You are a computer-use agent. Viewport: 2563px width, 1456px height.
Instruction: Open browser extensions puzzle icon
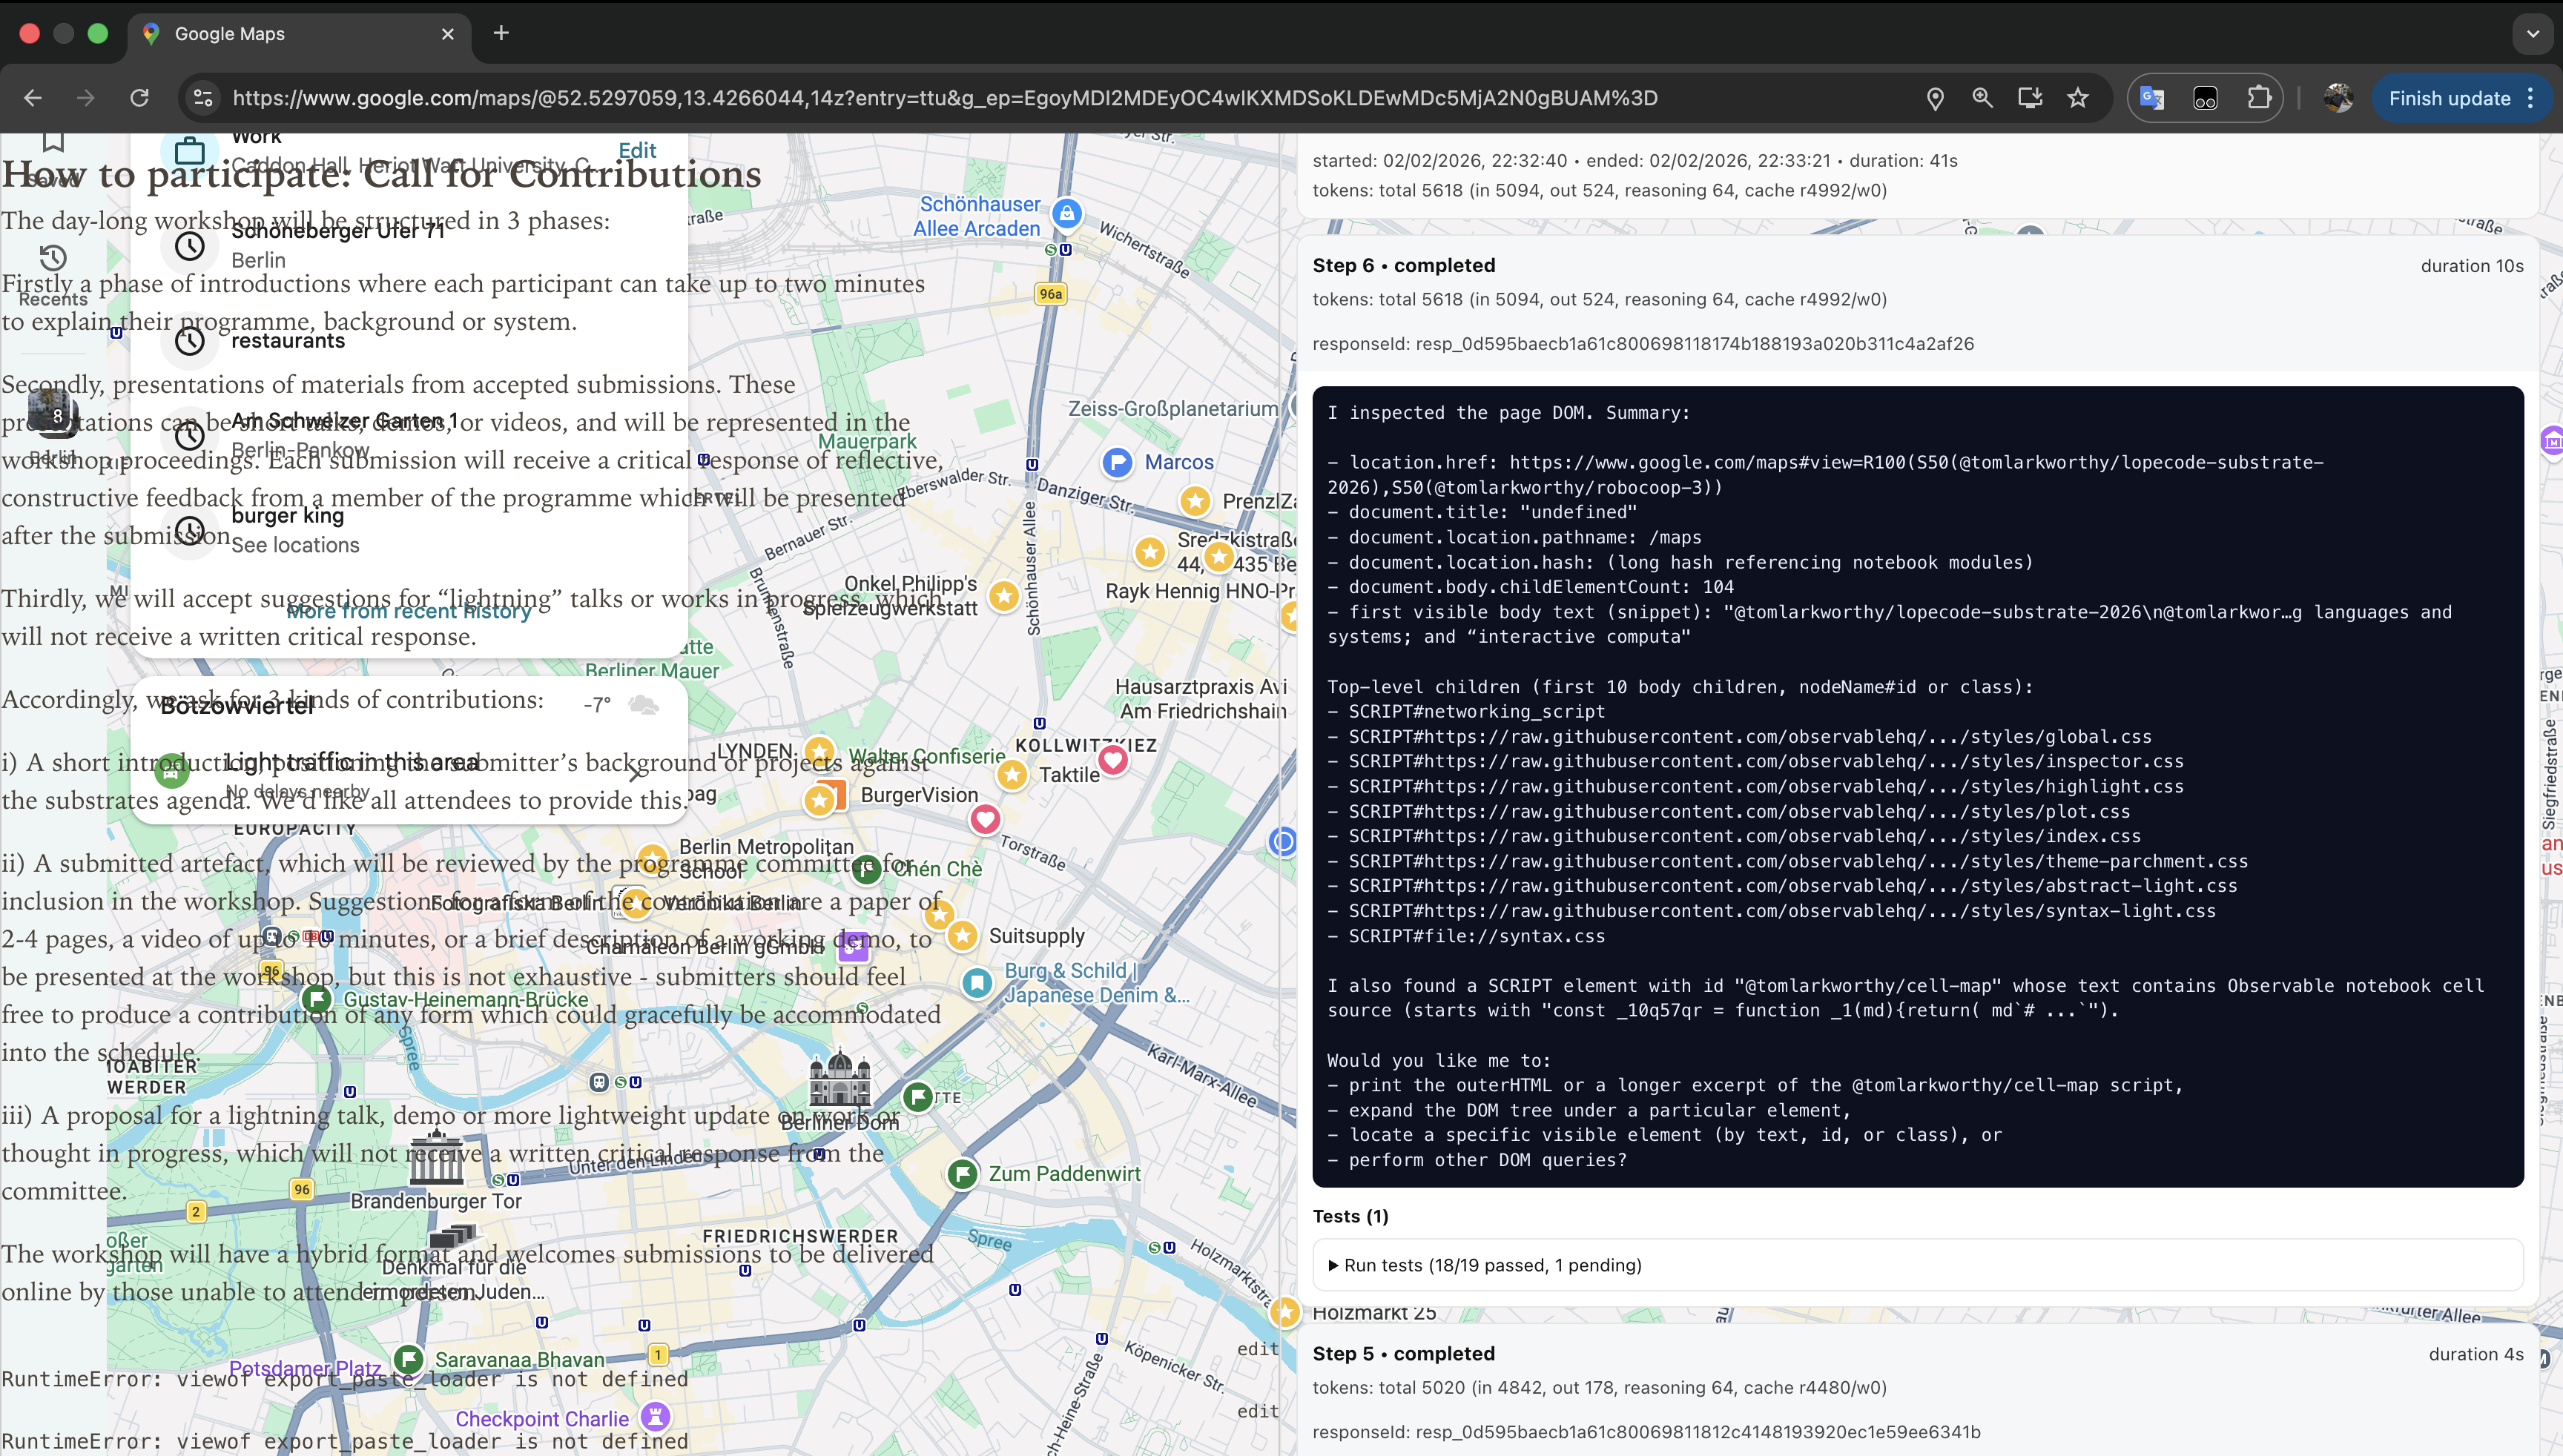(2258, 98)
